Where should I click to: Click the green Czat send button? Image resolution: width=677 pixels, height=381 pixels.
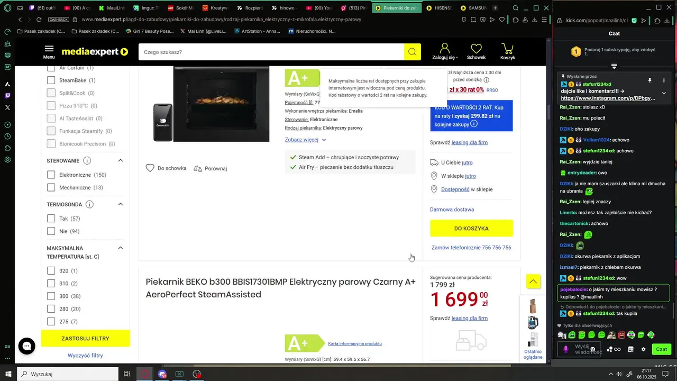662,349
